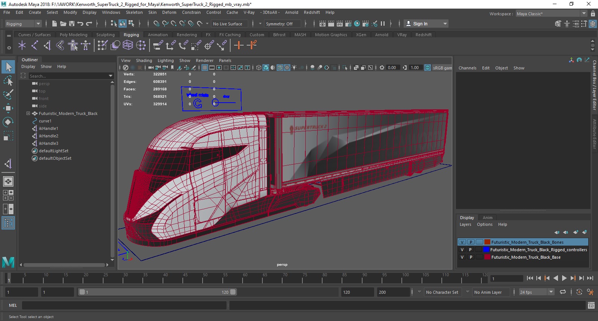Image resolution: width=598 pixels, height=321 pixels.
Task: Undo using the status line arrow
Action: [x=80, y=24]
